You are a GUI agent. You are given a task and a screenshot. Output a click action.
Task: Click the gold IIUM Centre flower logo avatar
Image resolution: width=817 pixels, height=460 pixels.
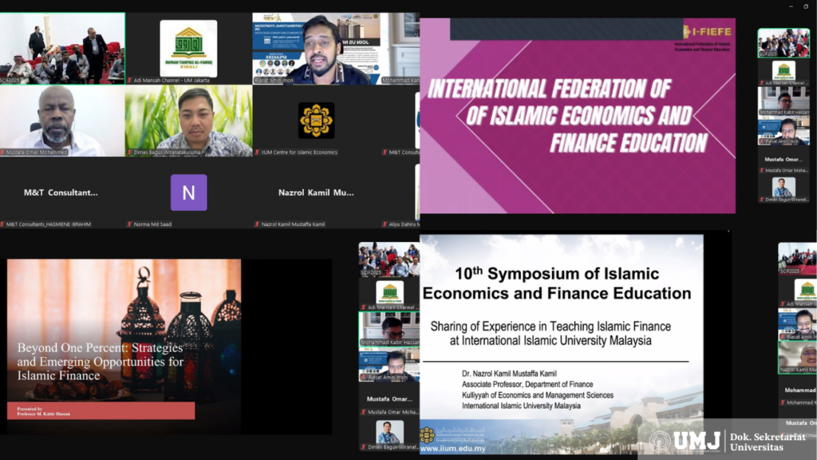coord(316,121)
